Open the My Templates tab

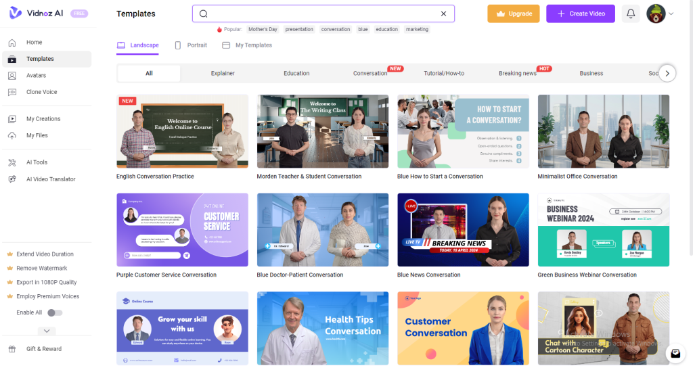click(x=247, y=45)
